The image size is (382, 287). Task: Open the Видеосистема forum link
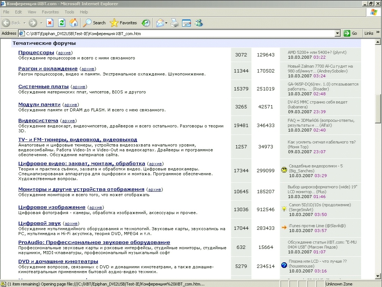coord(38,121)
